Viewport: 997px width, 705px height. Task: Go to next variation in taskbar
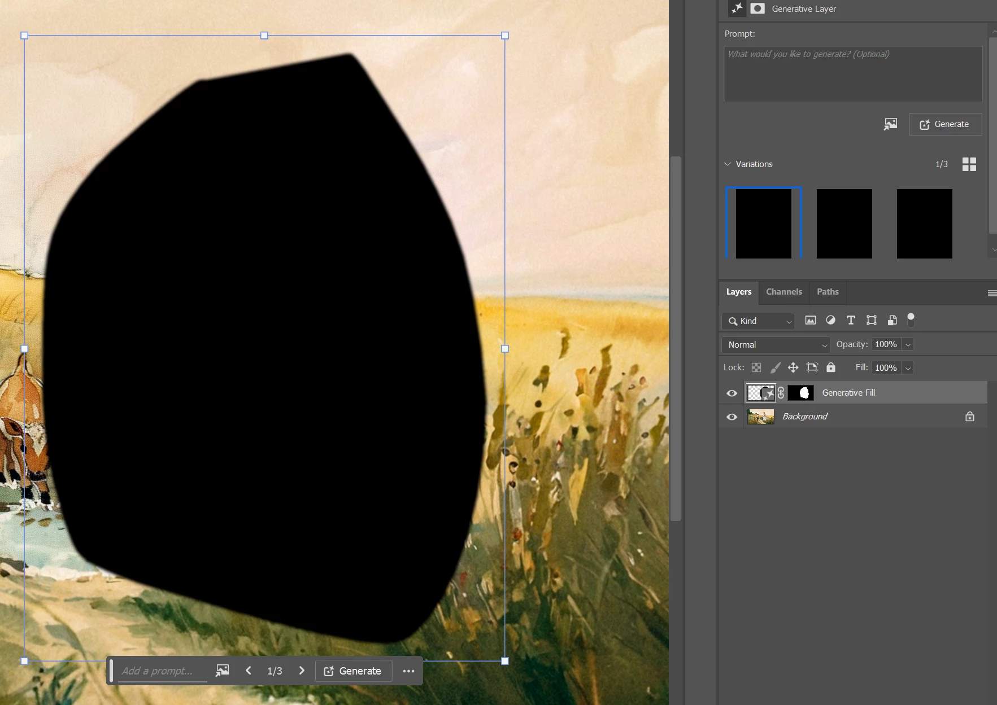coord(302,671)
